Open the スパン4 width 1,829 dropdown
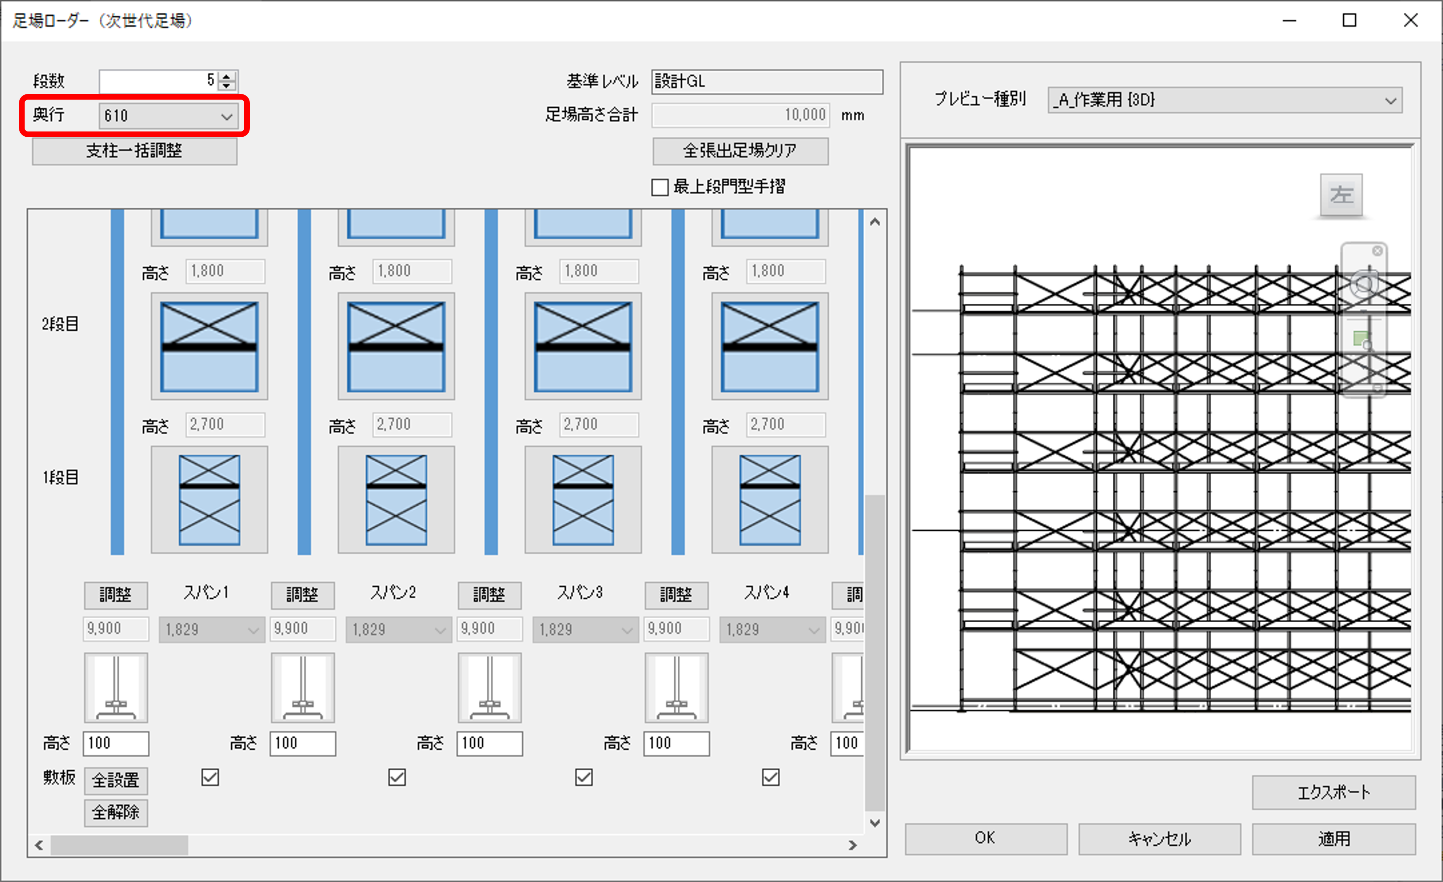This screenshot has height=882, width=1443. [773, 630]
